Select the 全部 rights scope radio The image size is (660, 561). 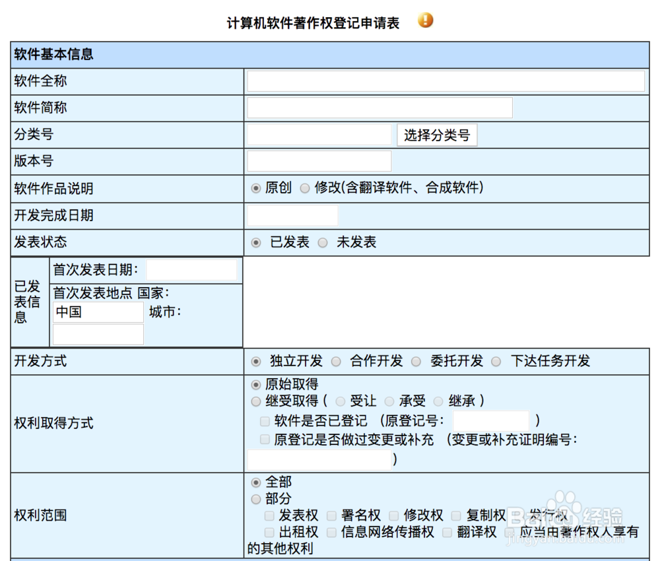coord(256,482)
